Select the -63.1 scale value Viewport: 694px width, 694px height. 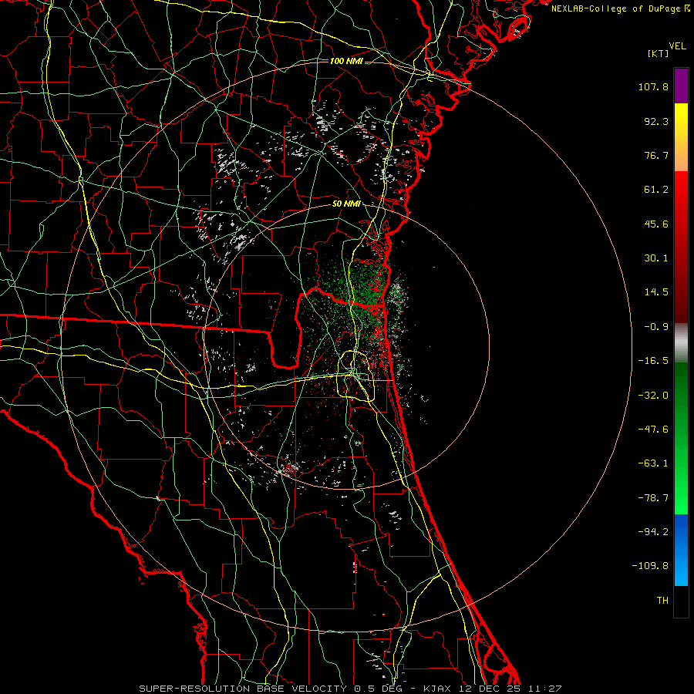coord(653,463)
